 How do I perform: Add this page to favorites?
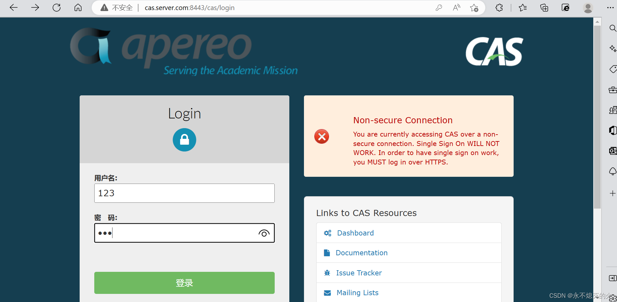[x=474, y=7]
